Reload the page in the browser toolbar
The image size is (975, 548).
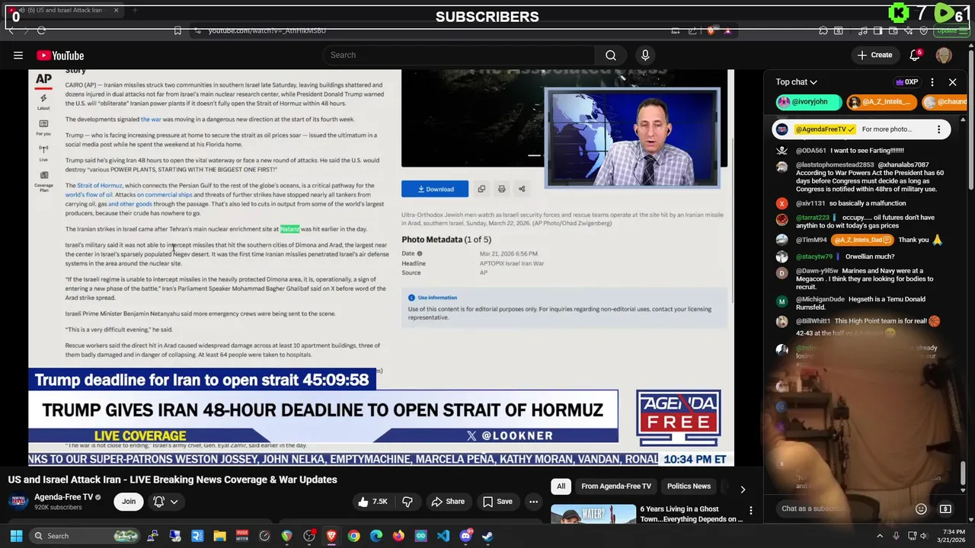pyautogui.click(x=41, y=30)
